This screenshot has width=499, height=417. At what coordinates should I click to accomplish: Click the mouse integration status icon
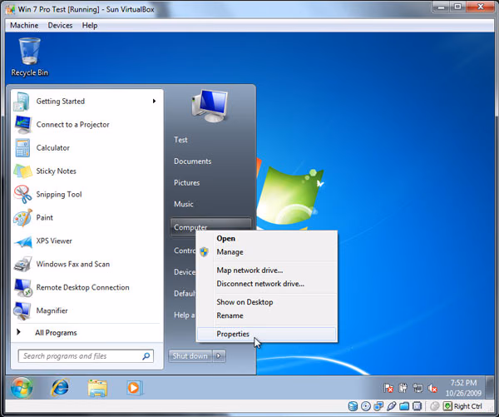[x=434, y=406]
